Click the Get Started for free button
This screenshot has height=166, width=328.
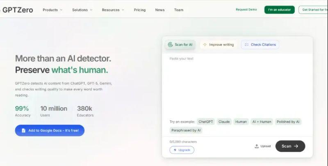tap(313, 10)
